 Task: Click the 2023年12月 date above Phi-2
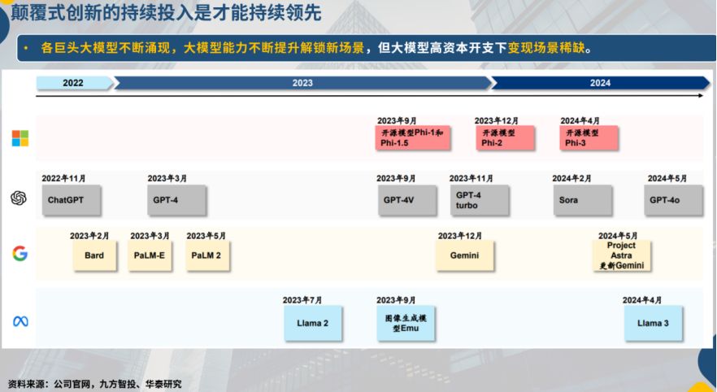(x=497, y=120)
